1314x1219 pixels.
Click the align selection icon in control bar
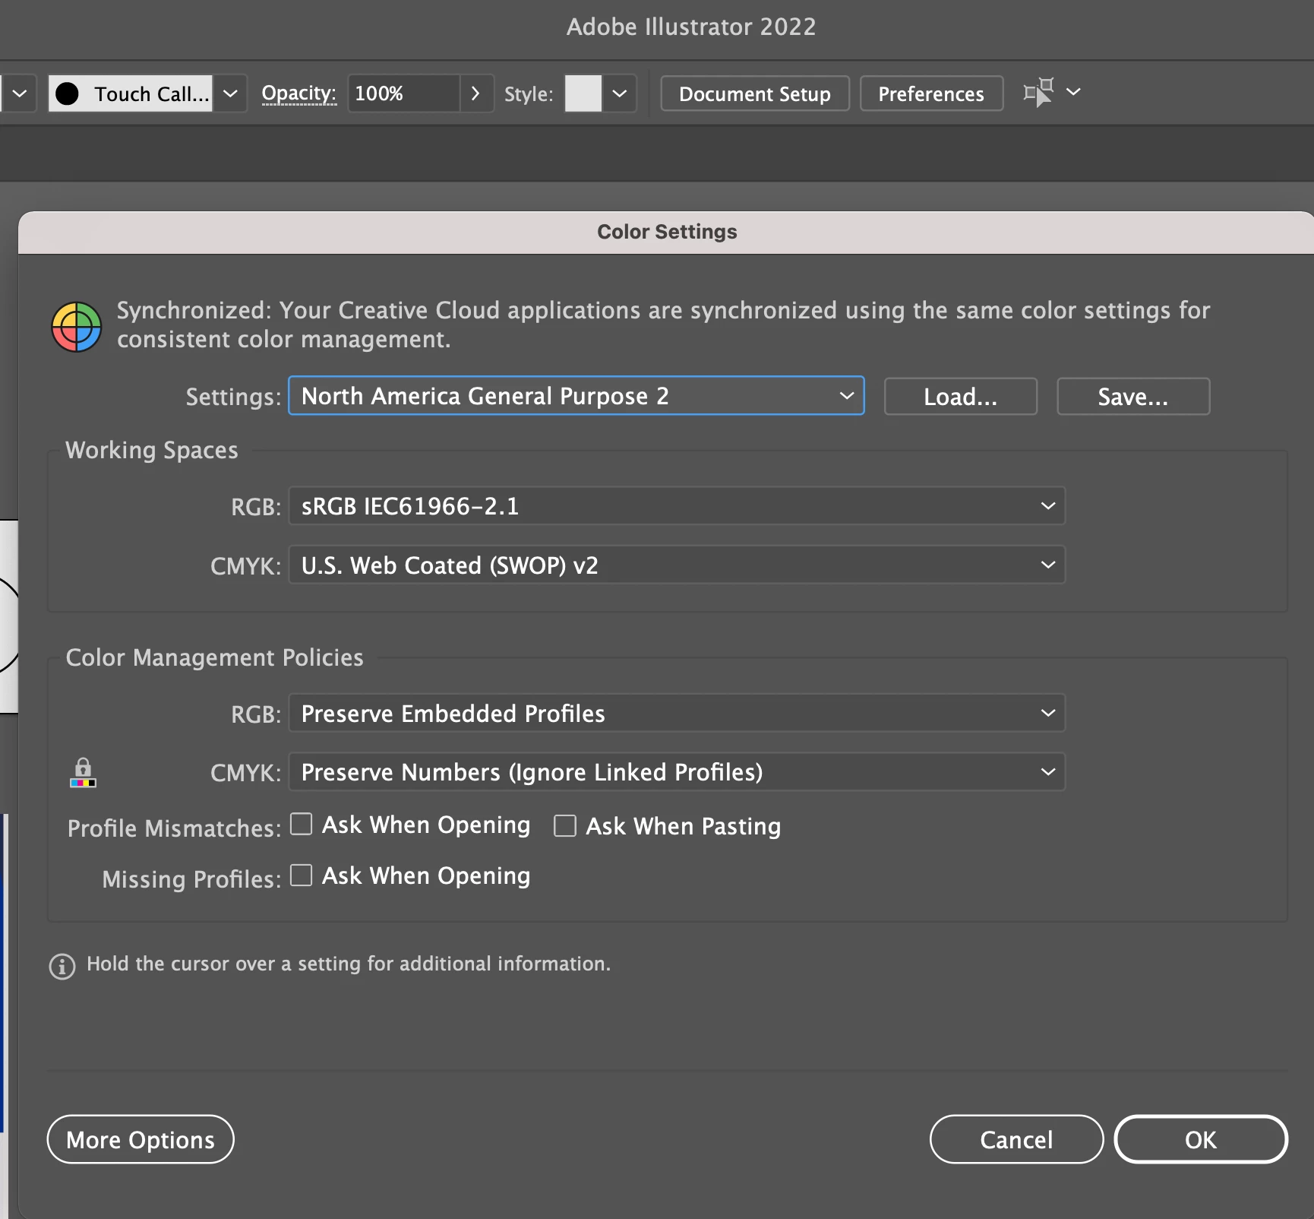[1039, 93]
